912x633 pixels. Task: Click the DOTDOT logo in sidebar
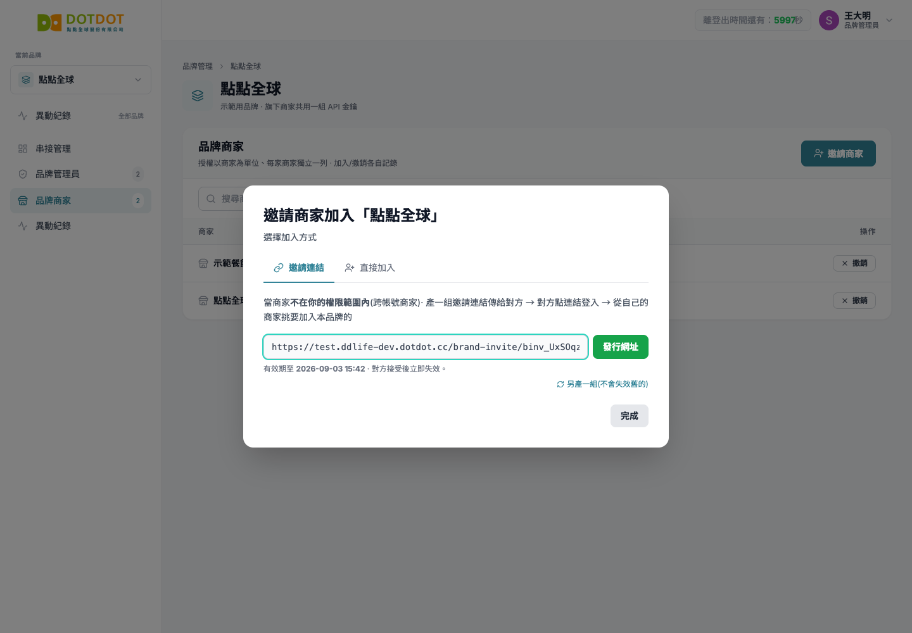point(80,23)
